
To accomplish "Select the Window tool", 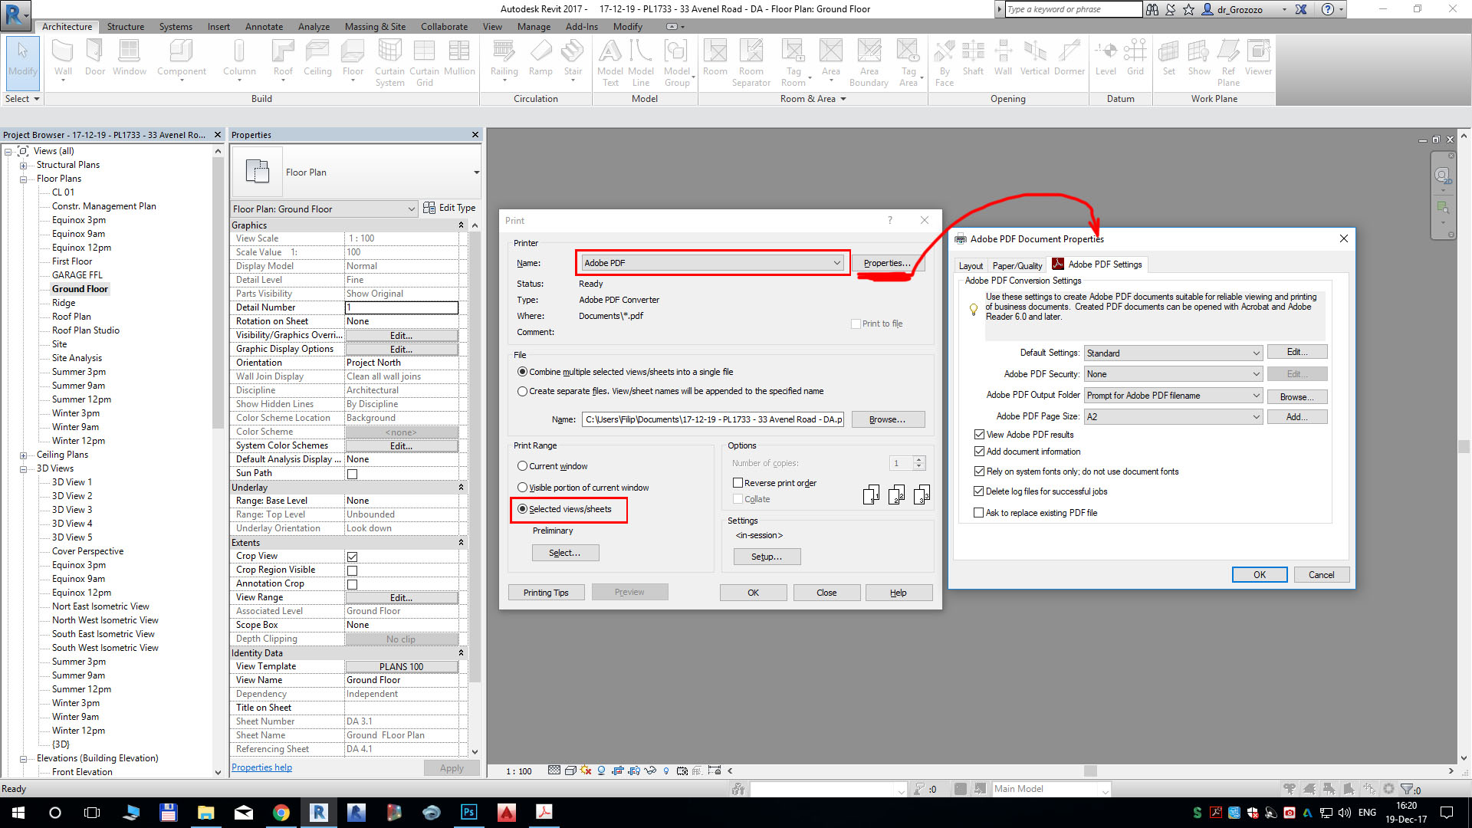I will tap(129, 58).
